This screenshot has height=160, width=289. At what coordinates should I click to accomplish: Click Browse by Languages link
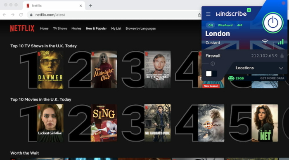(x=141, y=28)
